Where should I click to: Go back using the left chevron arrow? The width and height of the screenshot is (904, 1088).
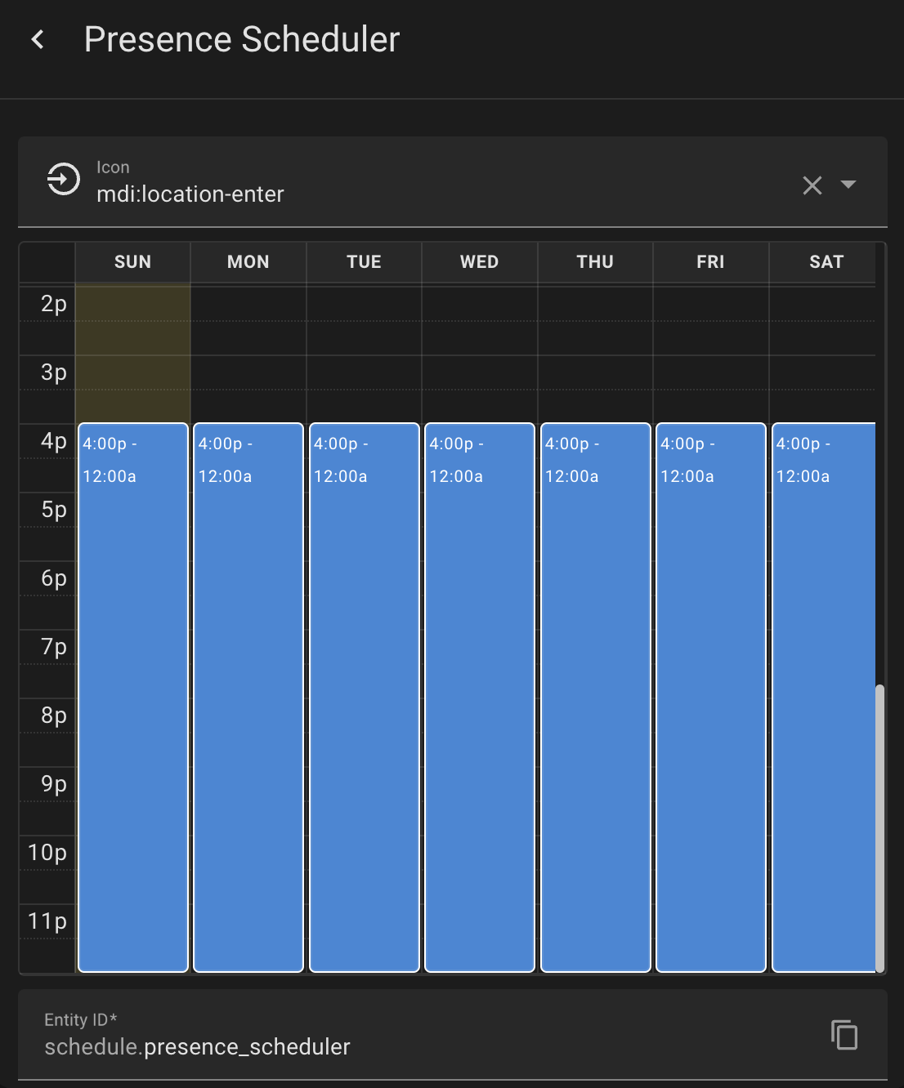(x=38, y=39)
